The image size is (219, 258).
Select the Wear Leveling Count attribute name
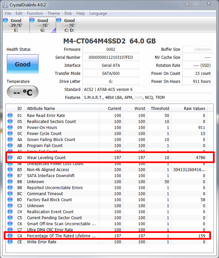pyautogui.click(x=46, y=158)
